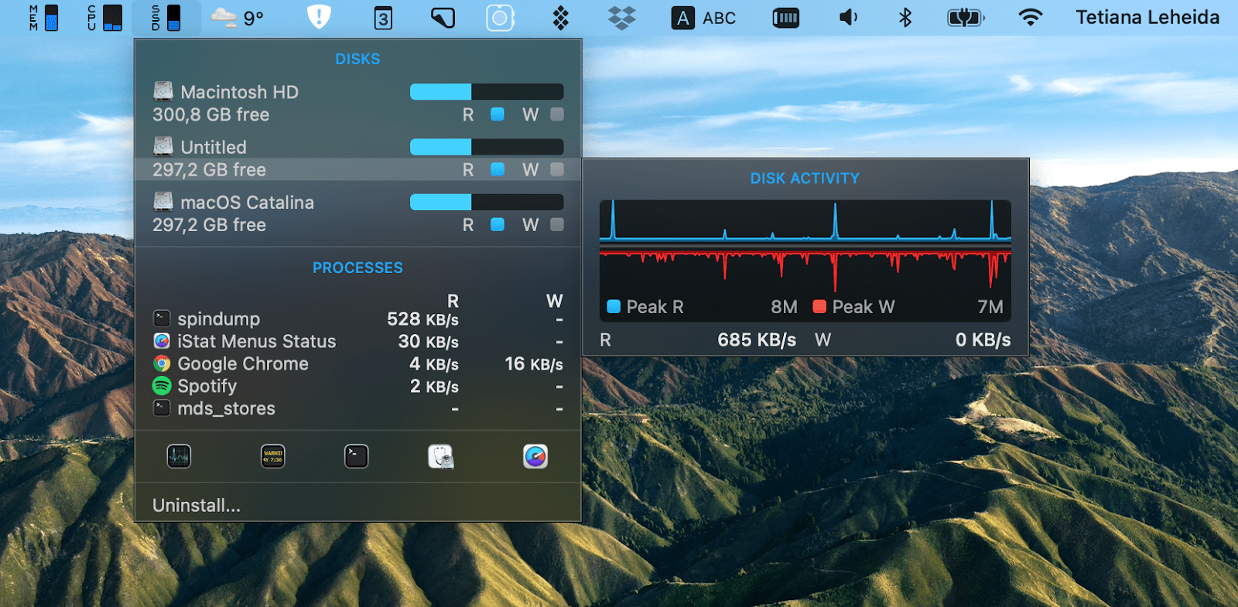Open the MEM memory monitor in menu bar
Image resolution: width=1238 pixels, height=607 pixels.
(x=43, y=18)
